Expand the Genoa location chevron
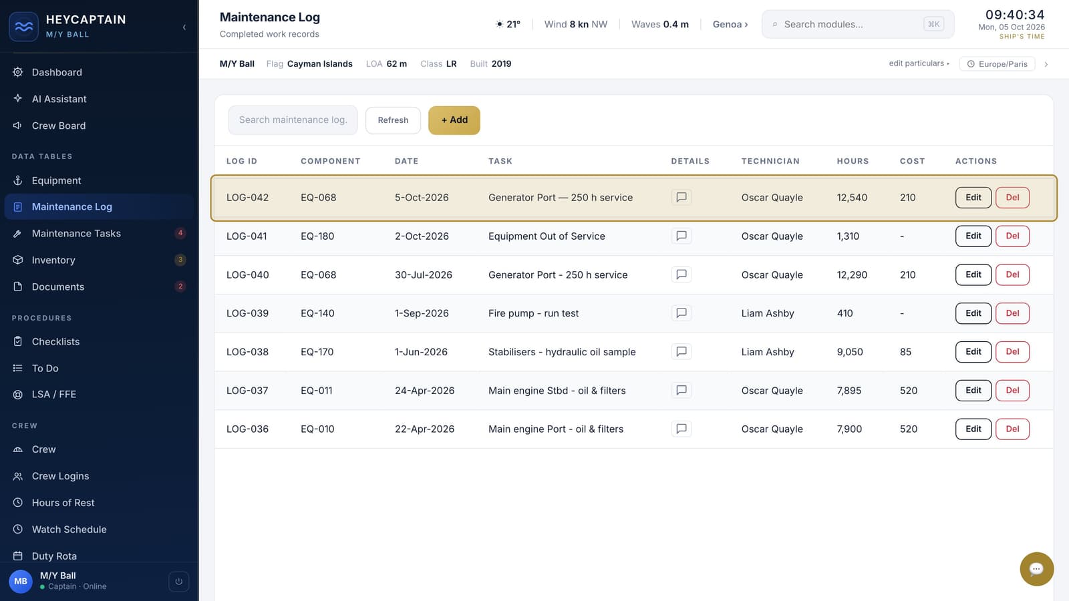The width and height of the screenshot is (1069, 601). click(x=746, y=25)
